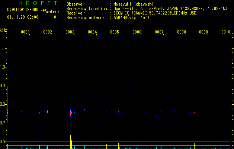Click the meteor count value 10
Screen dimensions: 234x149
click(54, 17)
